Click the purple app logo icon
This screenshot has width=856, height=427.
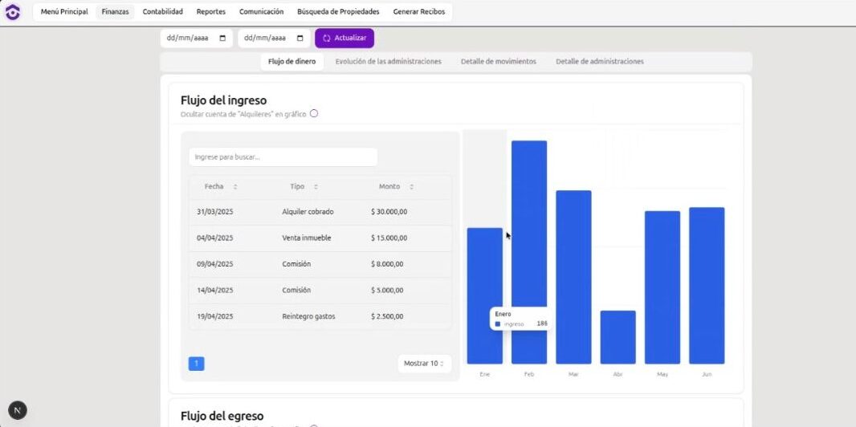click(x=13, y=12)
